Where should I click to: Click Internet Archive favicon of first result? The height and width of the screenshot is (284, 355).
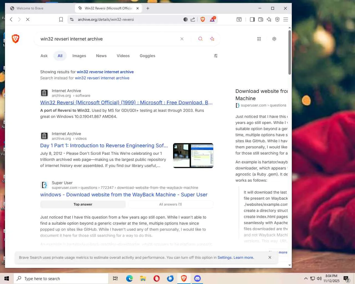tap(44, 93)
